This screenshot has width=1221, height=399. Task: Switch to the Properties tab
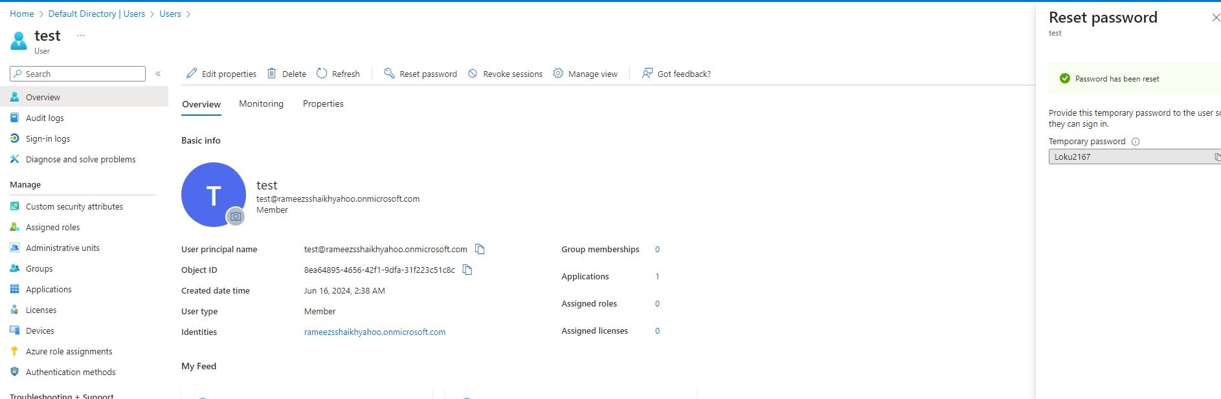click(x=323, y=103)
